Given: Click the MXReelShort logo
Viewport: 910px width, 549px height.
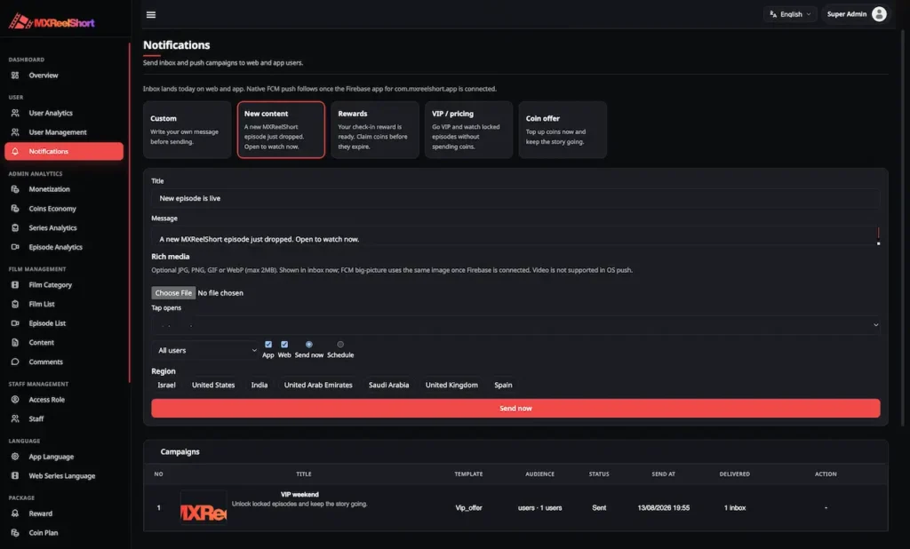Looking at the screenshot, I should (x=52, y=21).
